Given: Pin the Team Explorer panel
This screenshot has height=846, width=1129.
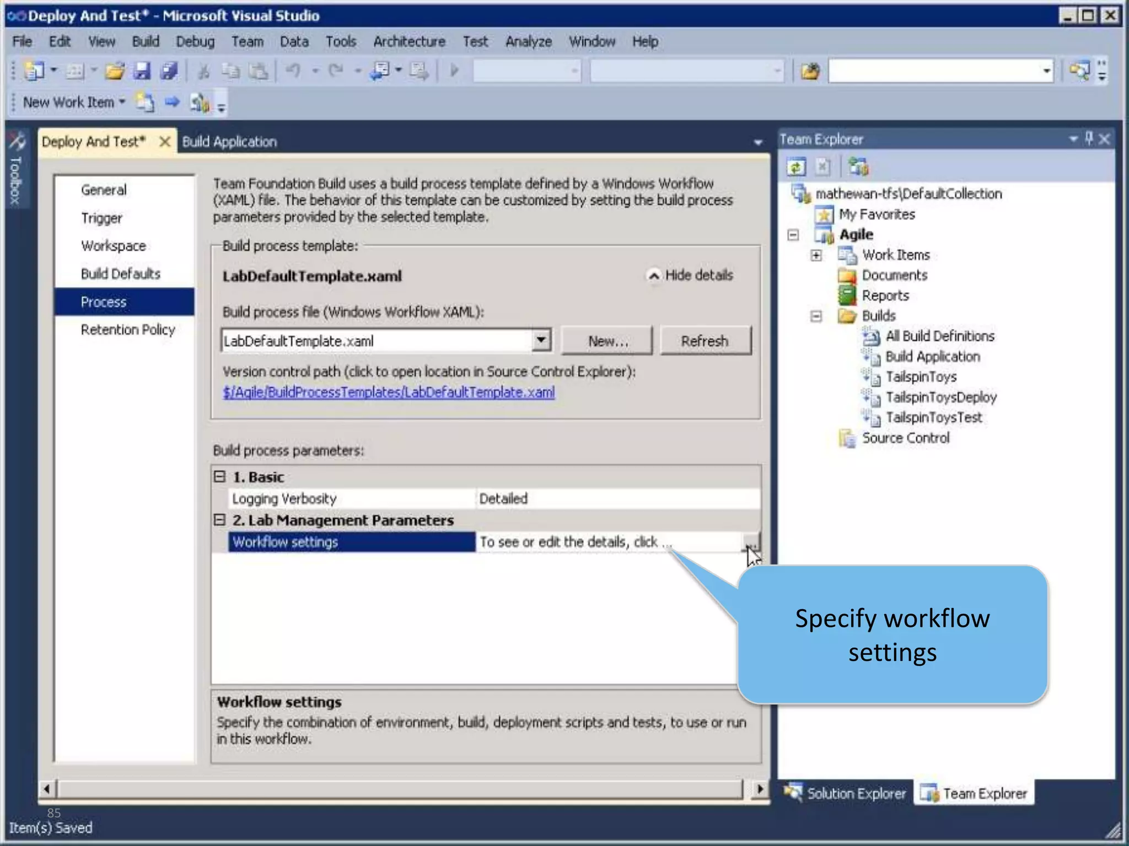Looking at the screenshot, I should click(x=1089, y=139).
